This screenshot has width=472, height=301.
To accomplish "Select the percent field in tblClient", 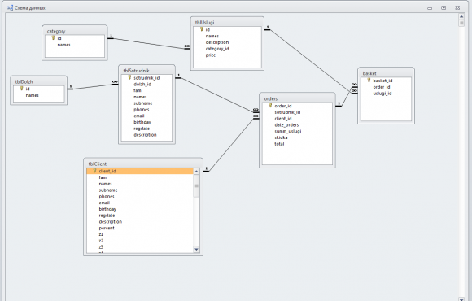I will click(107, 228).
